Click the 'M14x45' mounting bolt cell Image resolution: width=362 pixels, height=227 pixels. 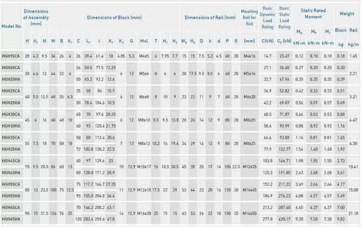click(x=250, y=190)
